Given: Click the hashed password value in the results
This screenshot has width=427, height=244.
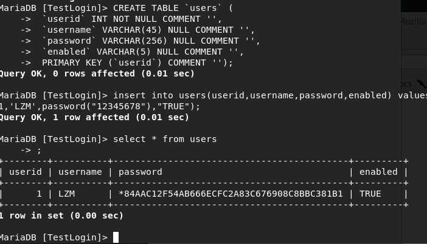Looking at the screenshot, I should tap(231, 194).
